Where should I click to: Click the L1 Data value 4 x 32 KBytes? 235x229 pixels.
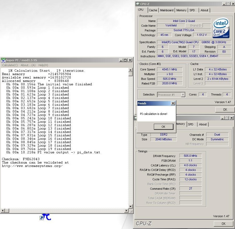click(218, 69)
